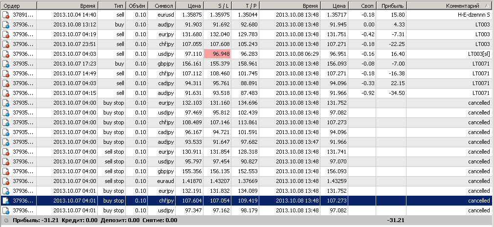Viewport: 494px width, 227px height.
Task: Click the open time 2013.10.07 23:51
Action: pos(75,44)
